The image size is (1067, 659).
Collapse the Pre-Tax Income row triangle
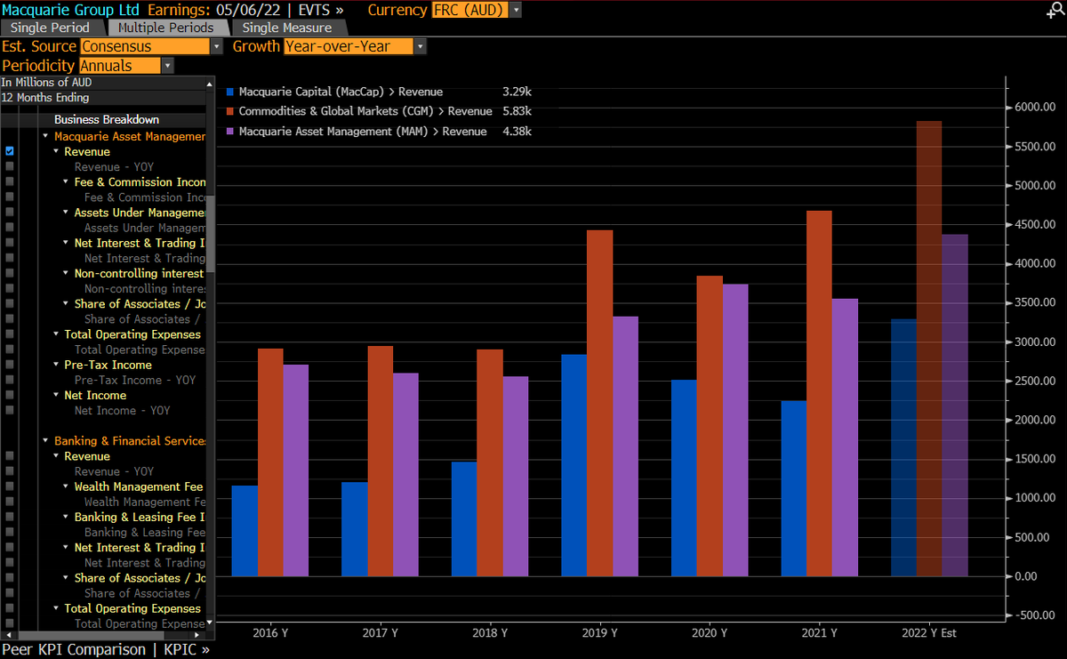[56, 366]
